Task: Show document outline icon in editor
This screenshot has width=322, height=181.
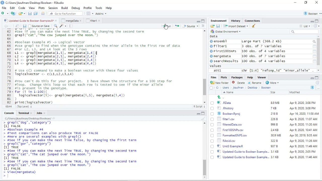Action: [x=203, y=26]
